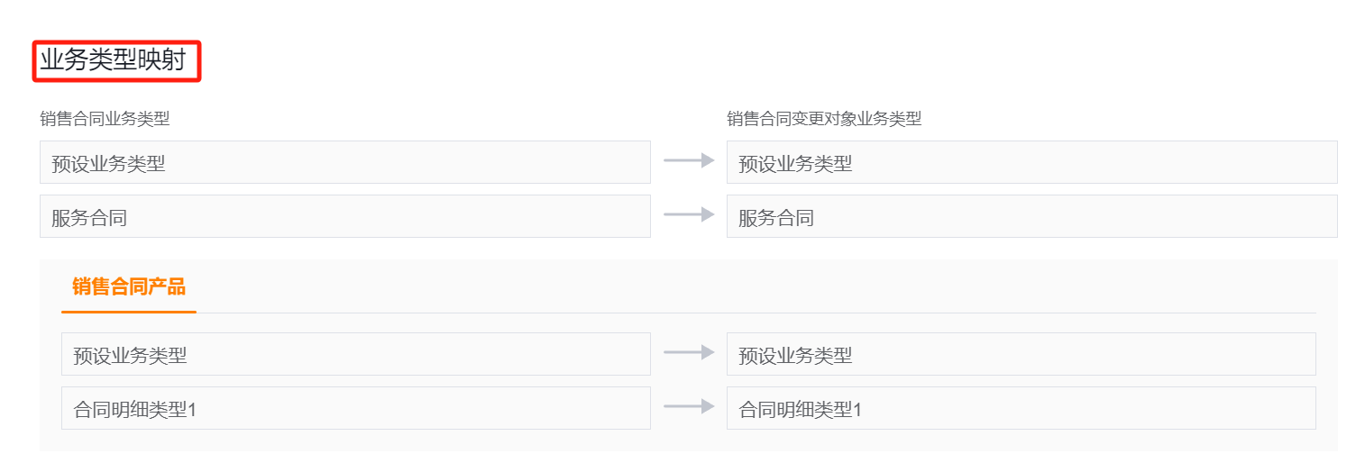Click the gray divider line right of 销售合同产品 tab
This screenshot has height=472, width=1356.
coord(756,313)
